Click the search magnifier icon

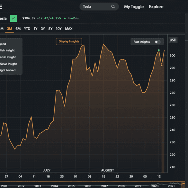(x=113, y=6)
